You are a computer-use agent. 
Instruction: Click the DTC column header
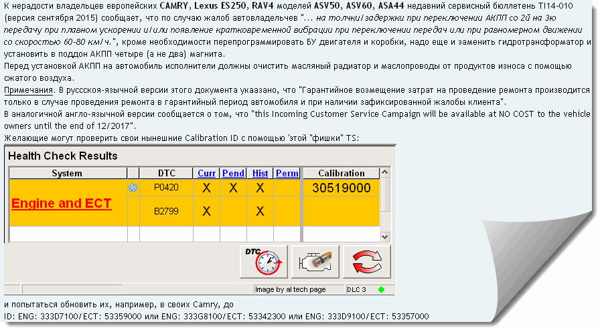(166, 173)
